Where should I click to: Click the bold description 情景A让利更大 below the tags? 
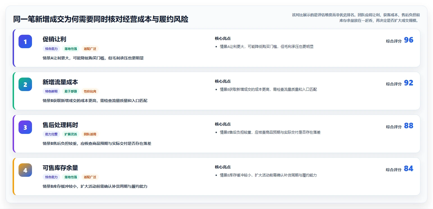93,58
